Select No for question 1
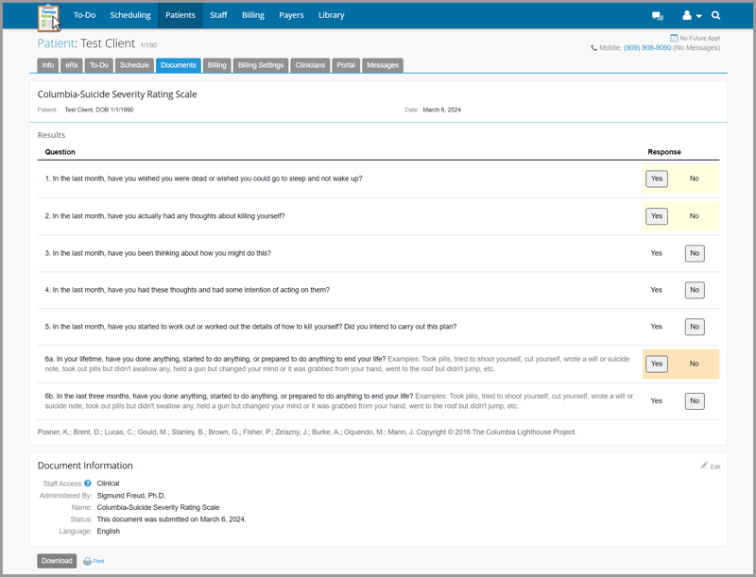Image resolution: width=756 pixels, height=577 pixels. pyautogui.click(x=695, y=178)
